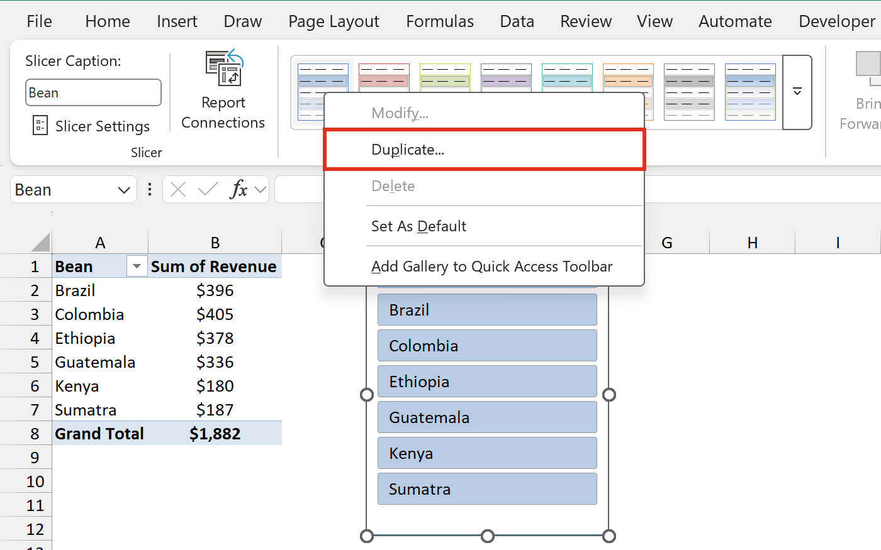Screen dimensions: 881x550
Task: Toggle Sumatra slicer button
Action: 487,489
